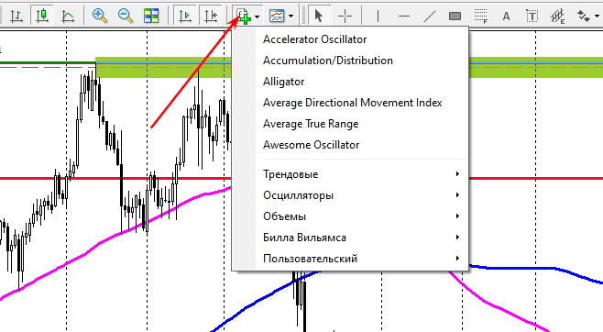Select the equidistant channel tool
The height and width of the screenshot is (332, 603).
click(557, 16)
